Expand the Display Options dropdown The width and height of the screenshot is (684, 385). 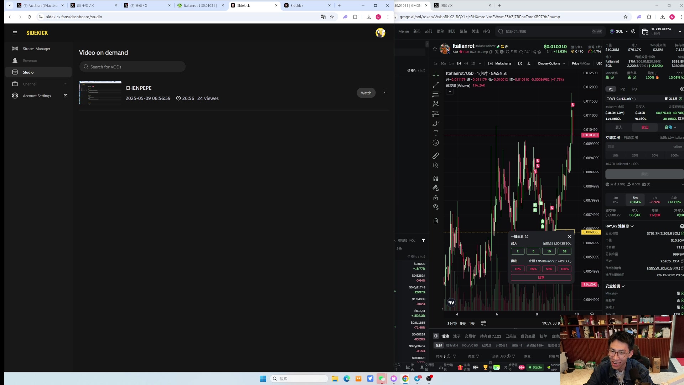[551, 63]
